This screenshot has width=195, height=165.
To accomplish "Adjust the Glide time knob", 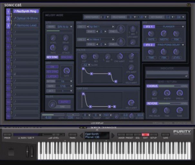I will 53,104.
